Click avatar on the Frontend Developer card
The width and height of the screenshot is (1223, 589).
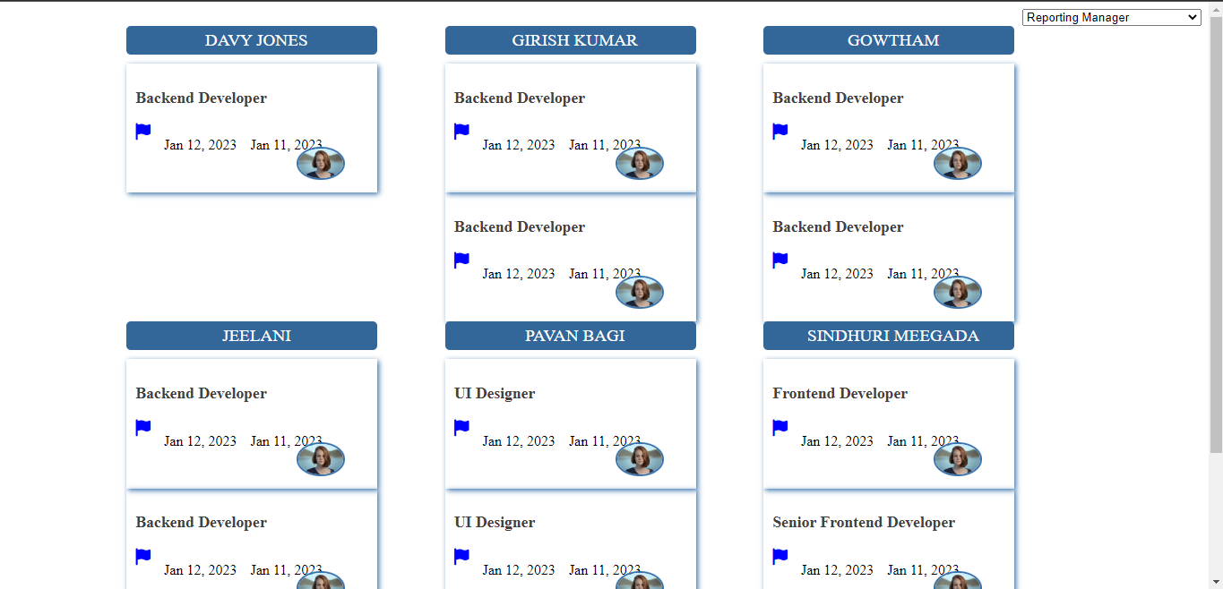point(958,459)
